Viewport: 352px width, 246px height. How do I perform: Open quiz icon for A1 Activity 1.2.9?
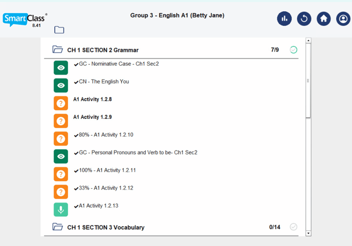[x=61, y=121]
